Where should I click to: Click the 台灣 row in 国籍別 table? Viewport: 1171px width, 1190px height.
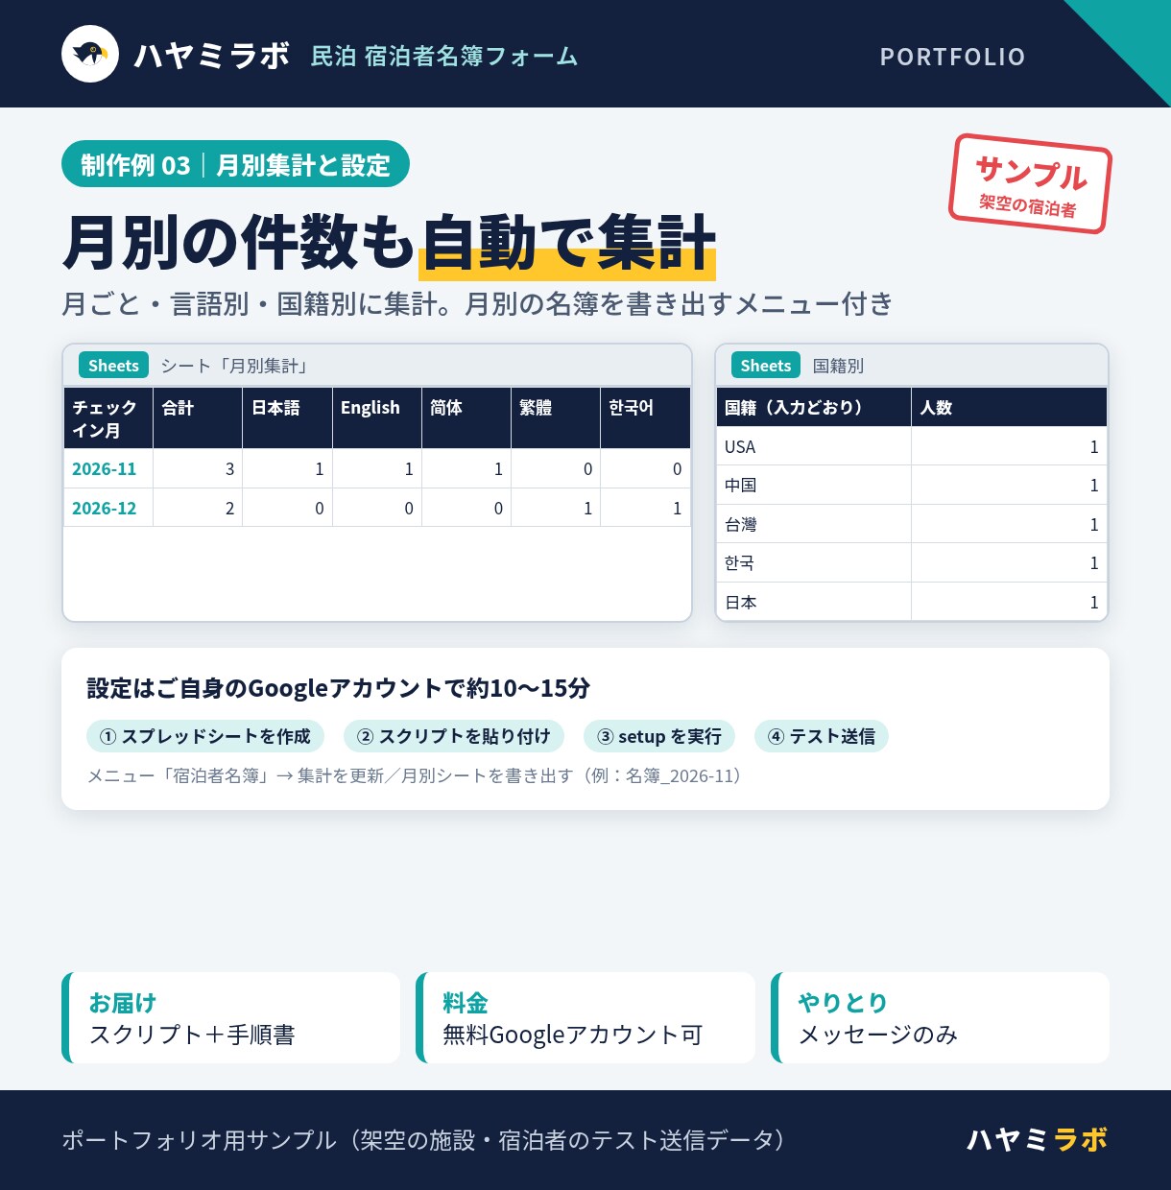point(912,524)
